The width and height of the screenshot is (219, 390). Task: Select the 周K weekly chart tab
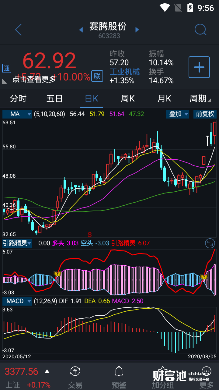coord(128,99)
